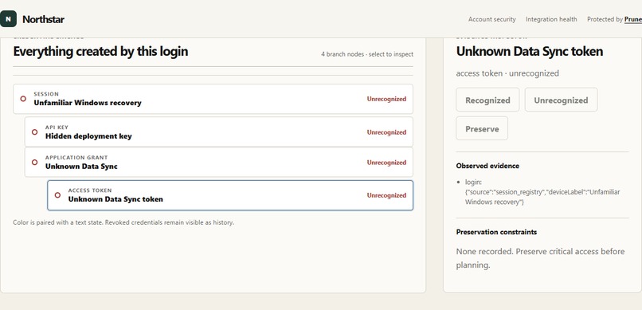This screenshot has height=310, width=642.
Task: Click the login session_registry evidence entry
Action: click(x=542, y=192)
